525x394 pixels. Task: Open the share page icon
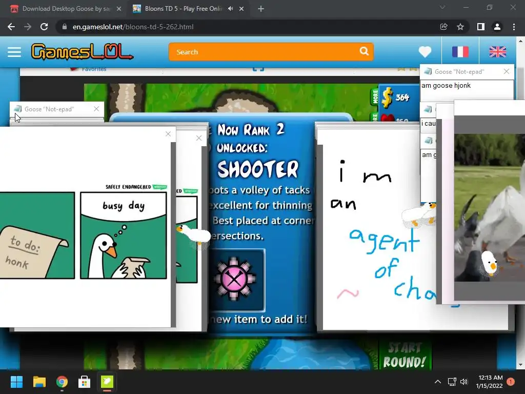pyautogui.click(x=443, y=27)
